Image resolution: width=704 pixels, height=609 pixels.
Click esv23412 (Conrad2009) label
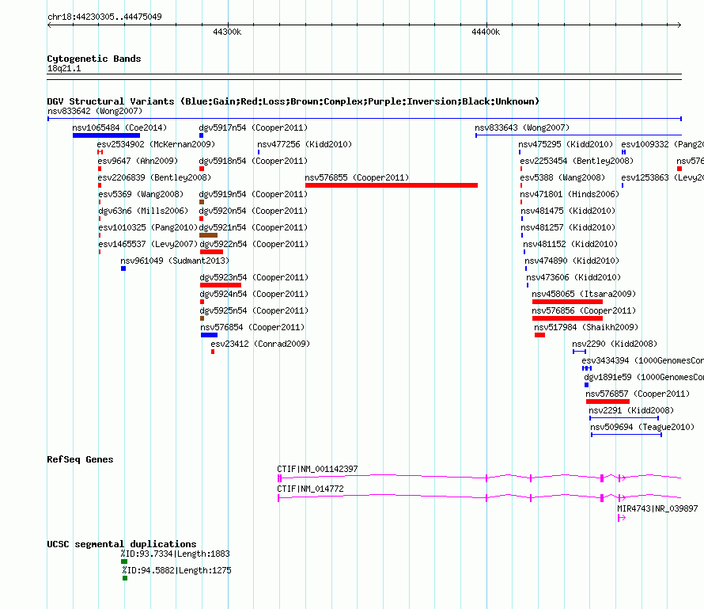260,344
